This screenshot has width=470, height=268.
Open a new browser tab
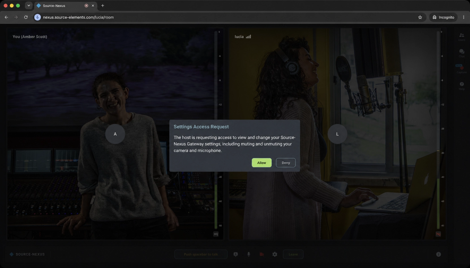click(103, 6)
